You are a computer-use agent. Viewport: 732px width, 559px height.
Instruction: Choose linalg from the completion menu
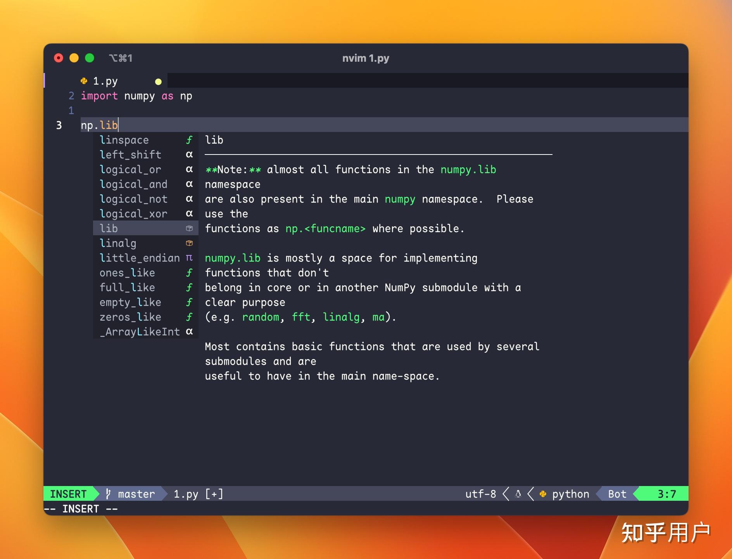tap(118, 243)
